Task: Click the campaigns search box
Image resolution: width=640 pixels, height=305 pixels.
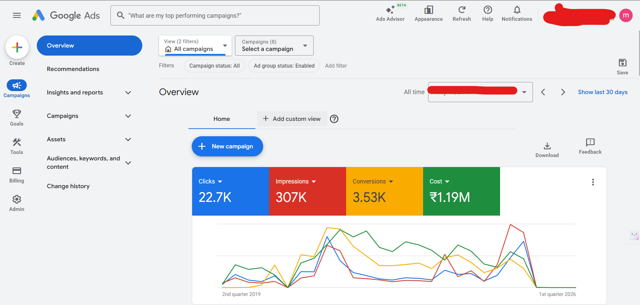Action: (x=215, y=15)
